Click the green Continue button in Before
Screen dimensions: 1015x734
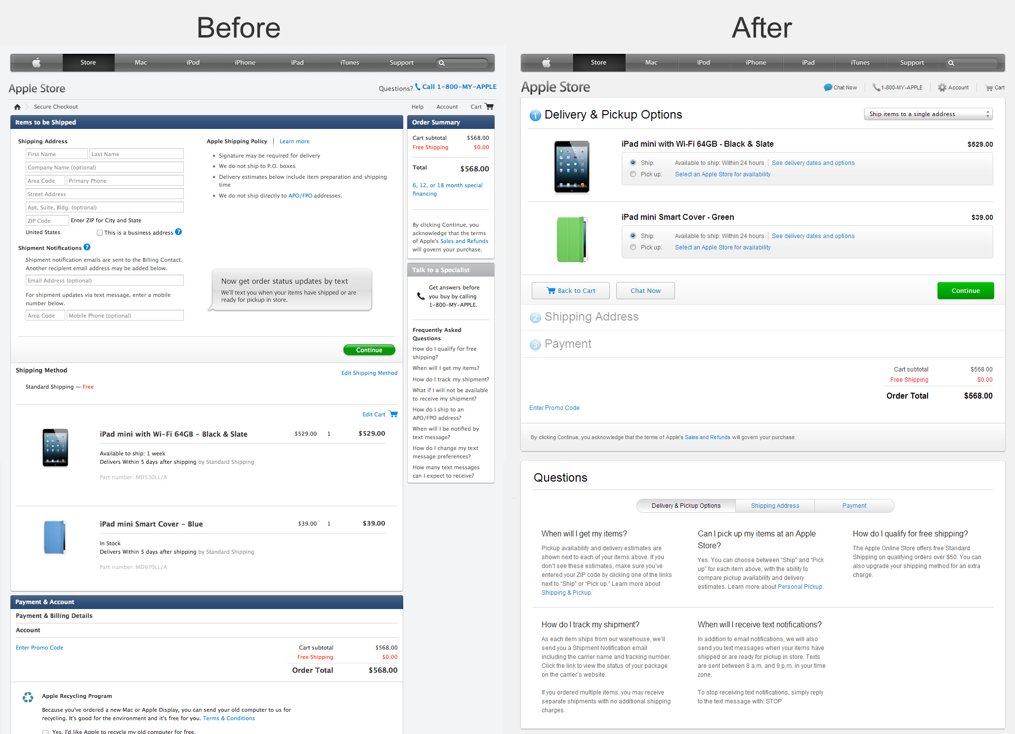click(369, 350)
